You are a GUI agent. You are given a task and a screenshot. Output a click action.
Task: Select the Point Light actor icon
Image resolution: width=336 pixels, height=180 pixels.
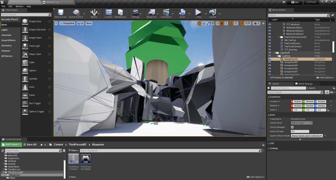click(x=25, y=46)
